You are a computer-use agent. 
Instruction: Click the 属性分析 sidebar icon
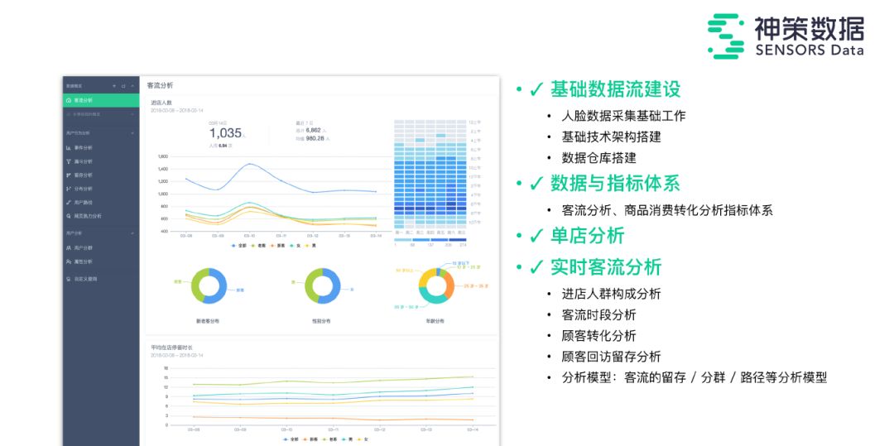point(69,261)
